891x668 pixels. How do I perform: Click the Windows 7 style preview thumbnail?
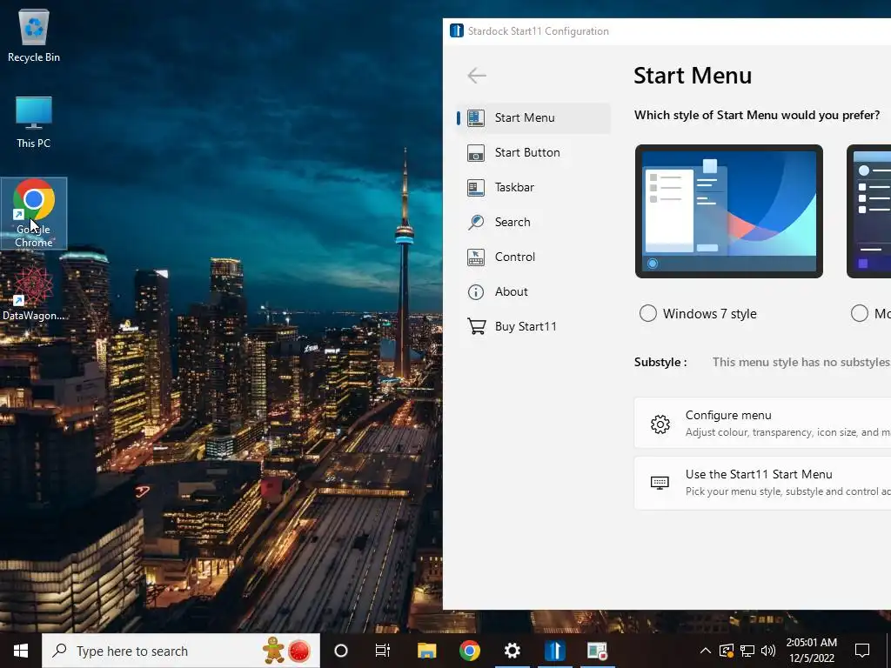point(729,211)
